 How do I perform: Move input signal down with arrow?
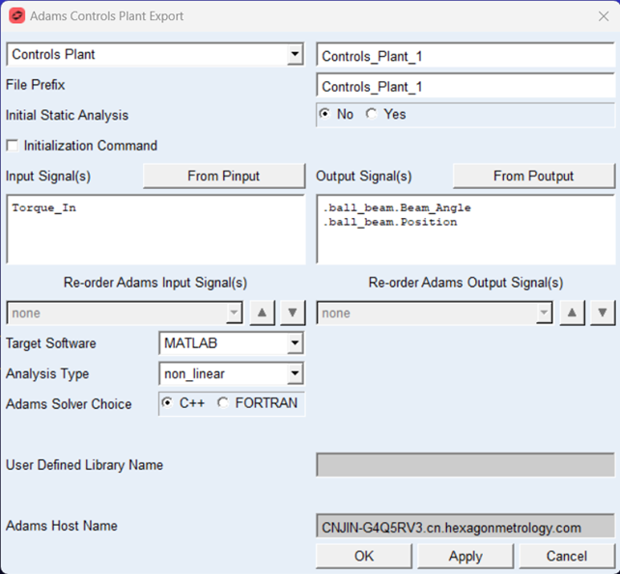(x=294, y=314)
